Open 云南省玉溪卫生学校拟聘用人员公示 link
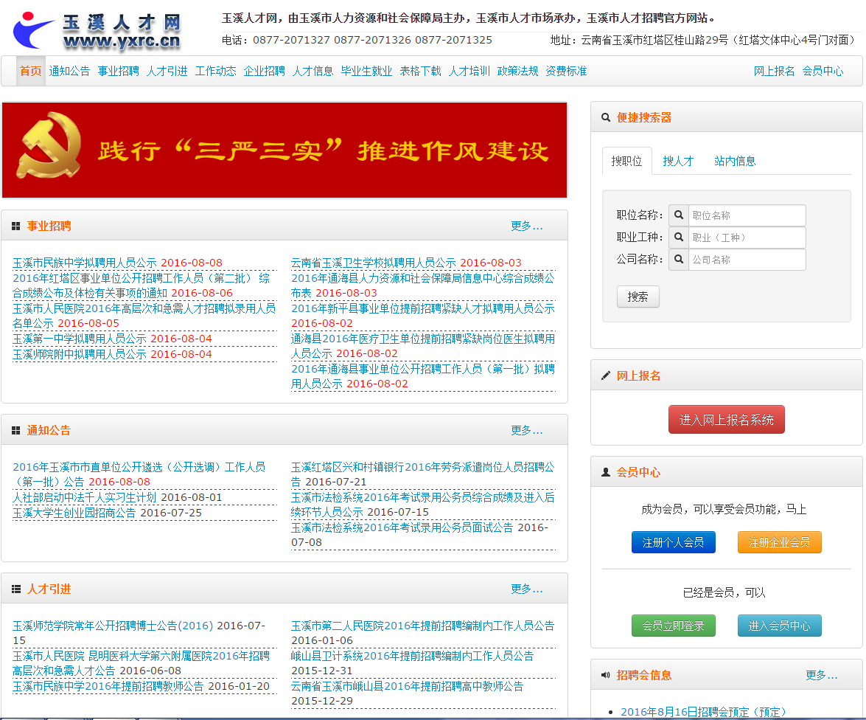Image resolution: width=866 pixels, height=720 pixels. click(x=374, y=263)
